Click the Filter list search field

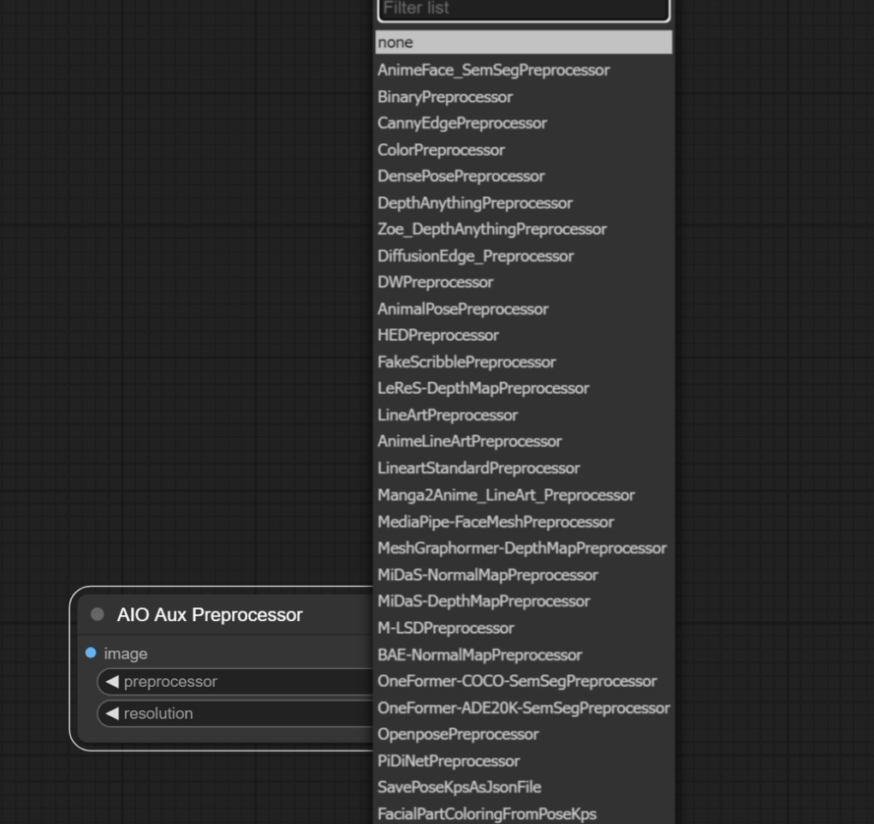(x=523, y=9)
